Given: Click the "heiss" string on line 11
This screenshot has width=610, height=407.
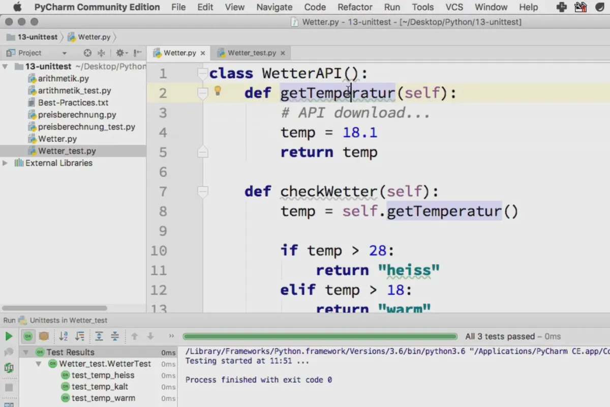Looking at the screenshot, I should pyautogui.click(x=409, y=270).
